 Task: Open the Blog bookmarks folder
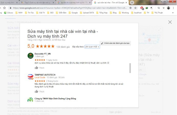point(113,13)
